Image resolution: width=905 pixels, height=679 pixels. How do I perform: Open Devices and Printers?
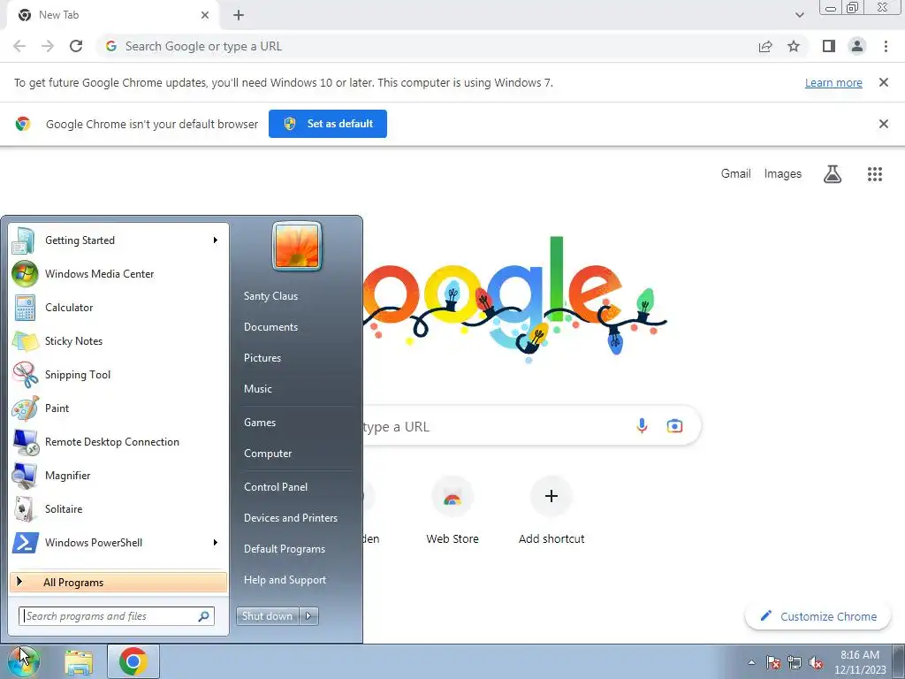[x=291, y=518]
